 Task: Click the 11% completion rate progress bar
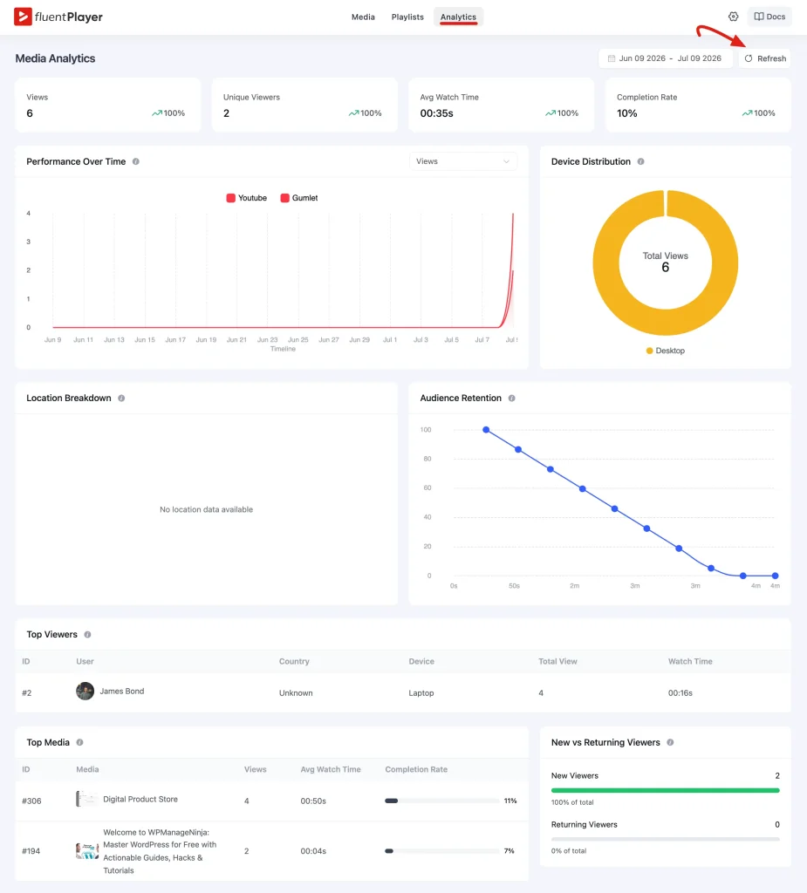click(441, 801)
